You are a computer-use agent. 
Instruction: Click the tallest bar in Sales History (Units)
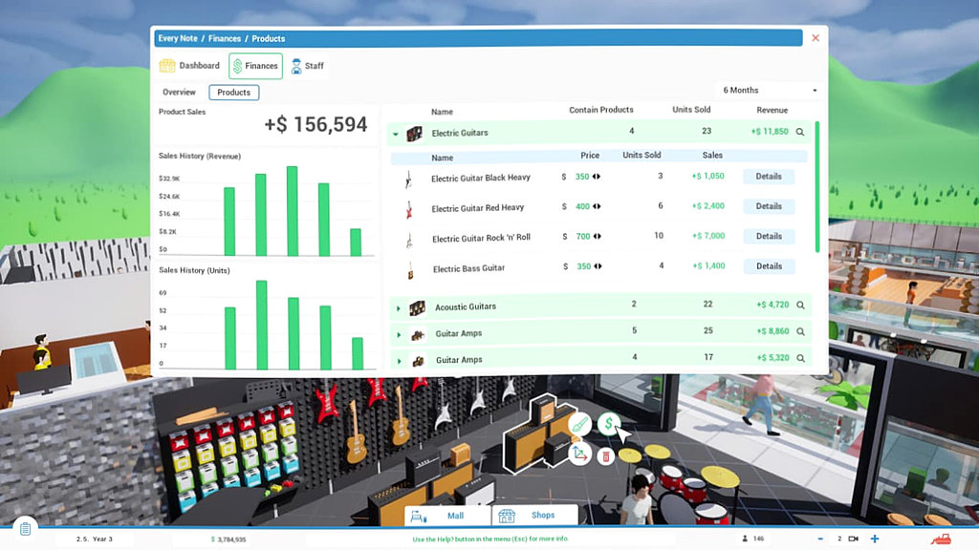coord(262,325)
